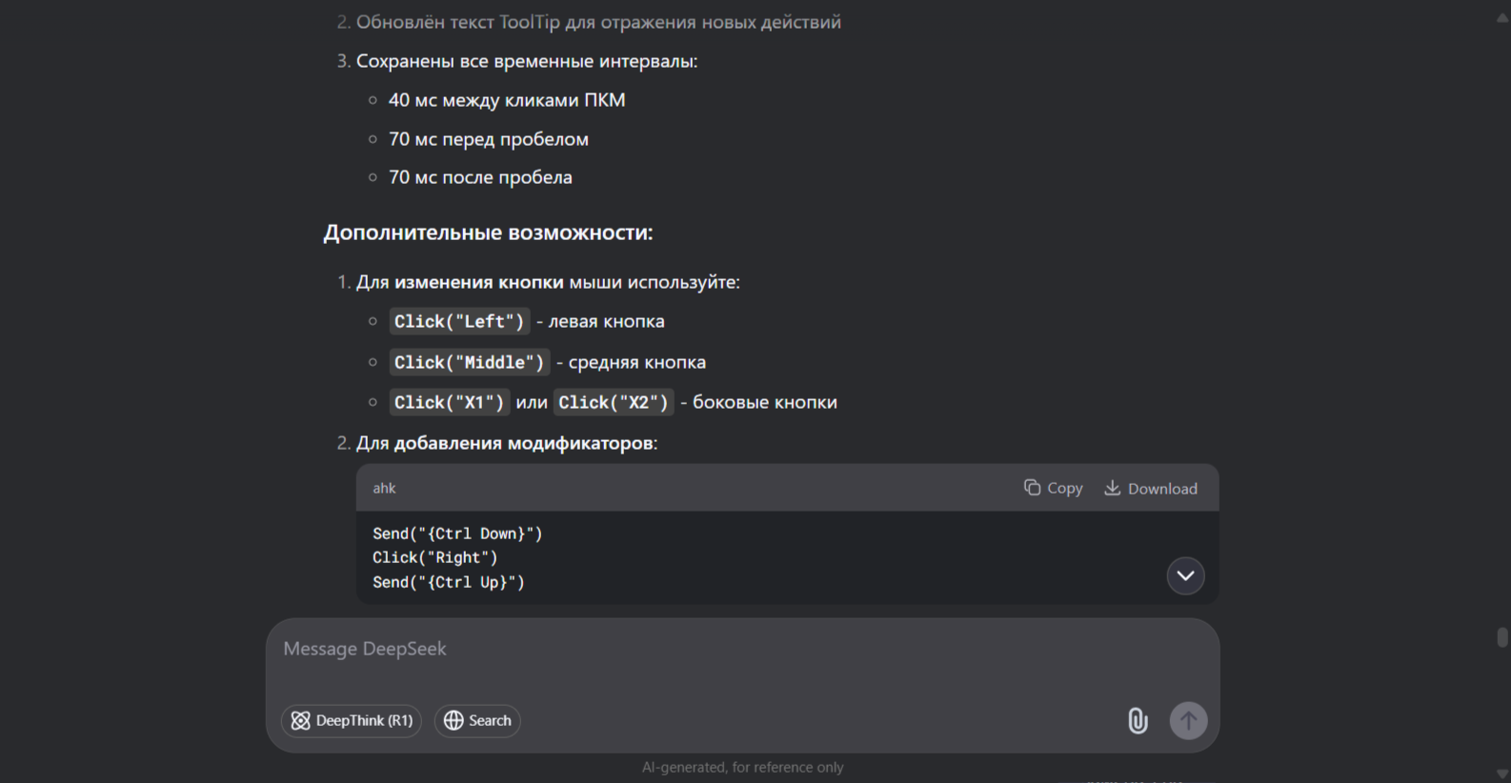Click the Download icon for the ahk code
This screenshot has height=783, width=1511.
coord(1112,488)
